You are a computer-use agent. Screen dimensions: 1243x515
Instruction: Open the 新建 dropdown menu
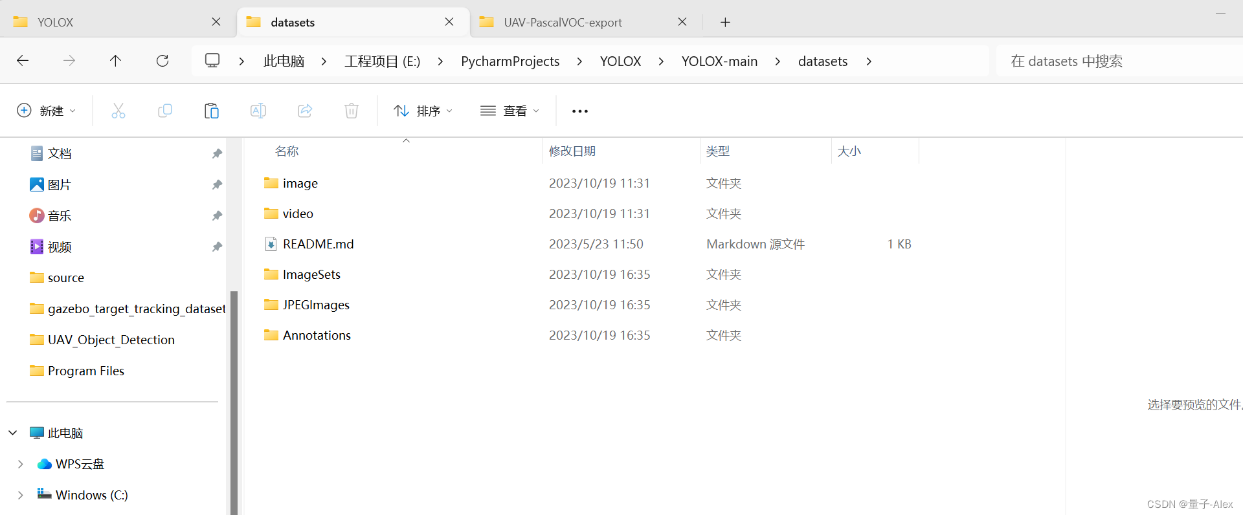pyautogui.click(x=46, y=111)
